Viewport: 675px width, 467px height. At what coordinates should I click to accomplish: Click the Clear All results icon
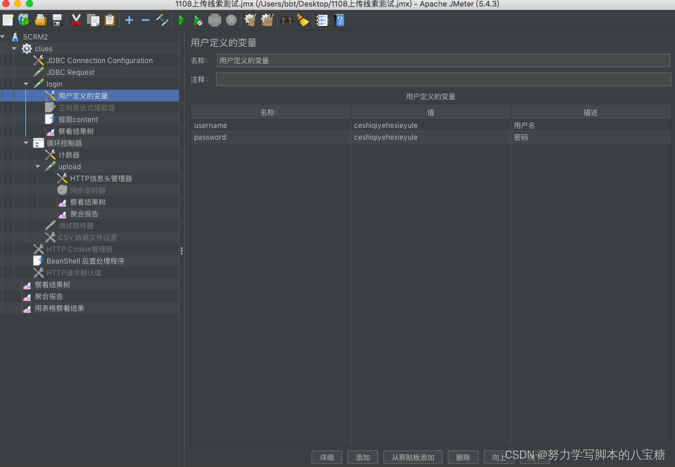(267, 20)
